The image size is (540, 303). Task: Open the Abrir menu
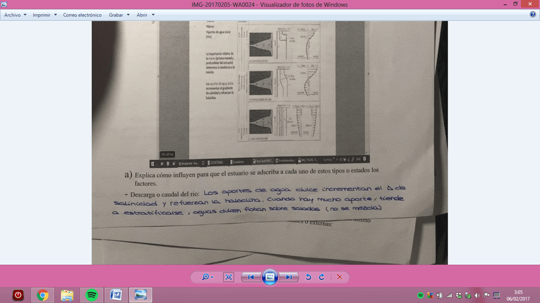click(x=145, y=15)
